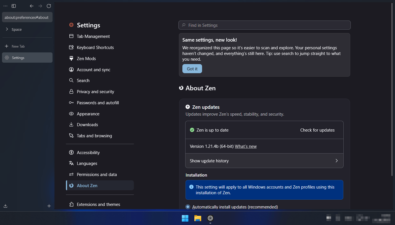Click the Zen updates heading
Screen dimensions: 395x225
click(206, 107)
